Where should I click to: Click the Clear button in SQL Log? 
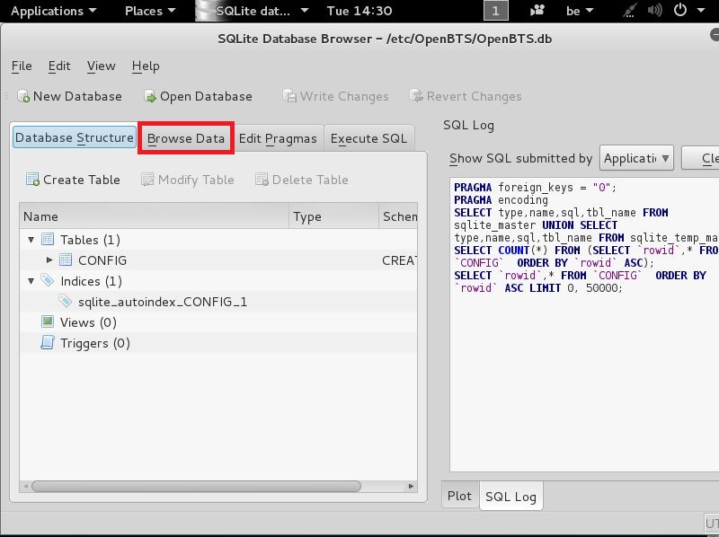(700, 158)
